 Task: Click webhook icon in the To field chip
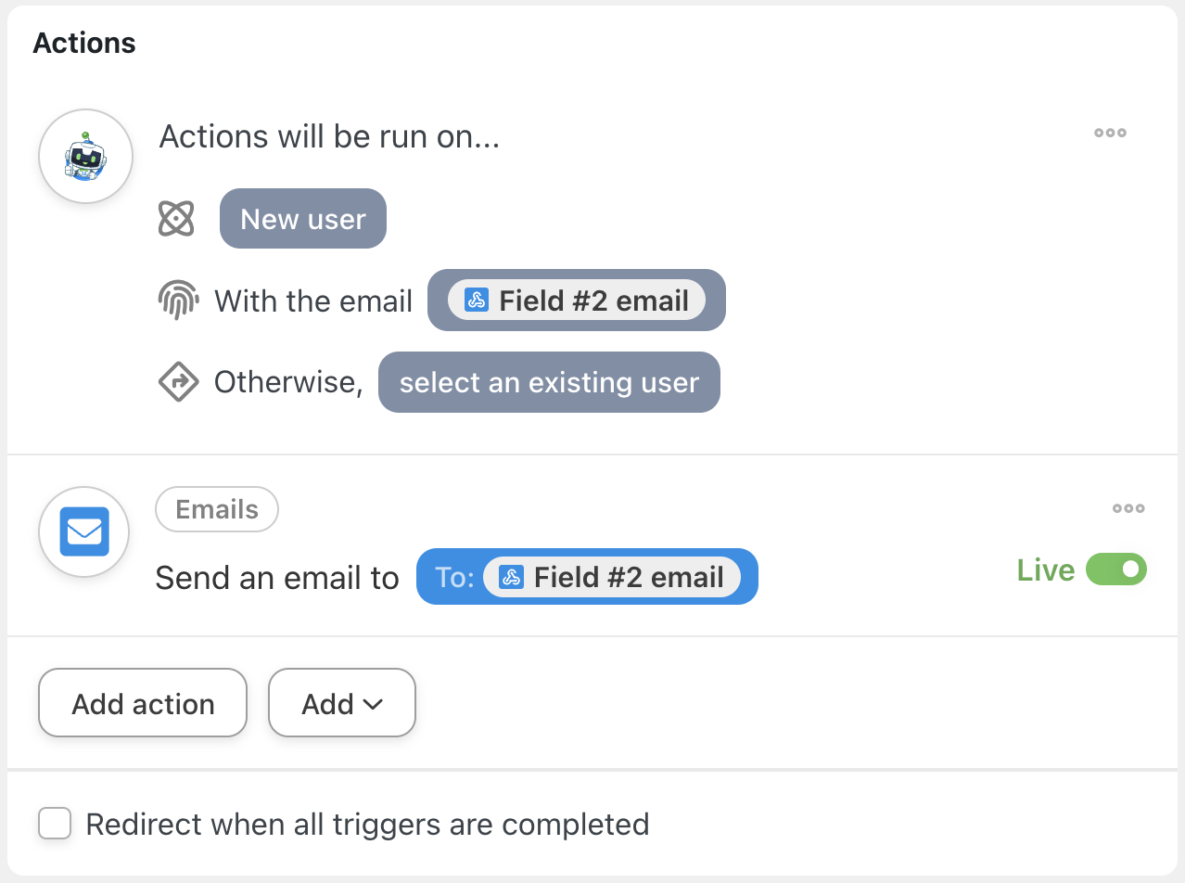(x=511, y=577)
